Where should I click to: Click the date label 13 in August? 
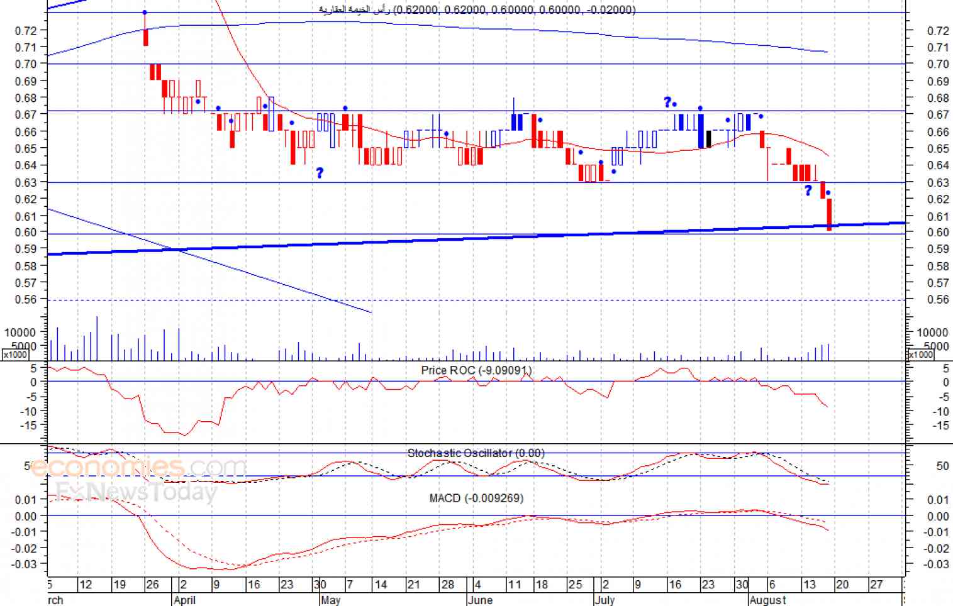[809, 585]
